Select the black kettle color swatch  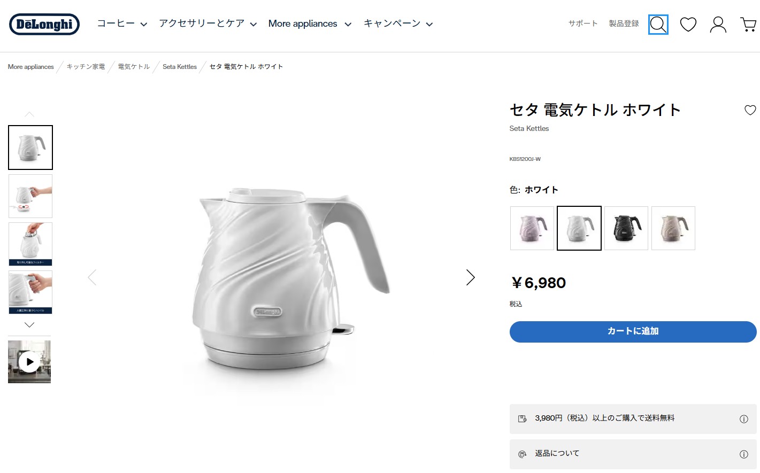(626, 228)
